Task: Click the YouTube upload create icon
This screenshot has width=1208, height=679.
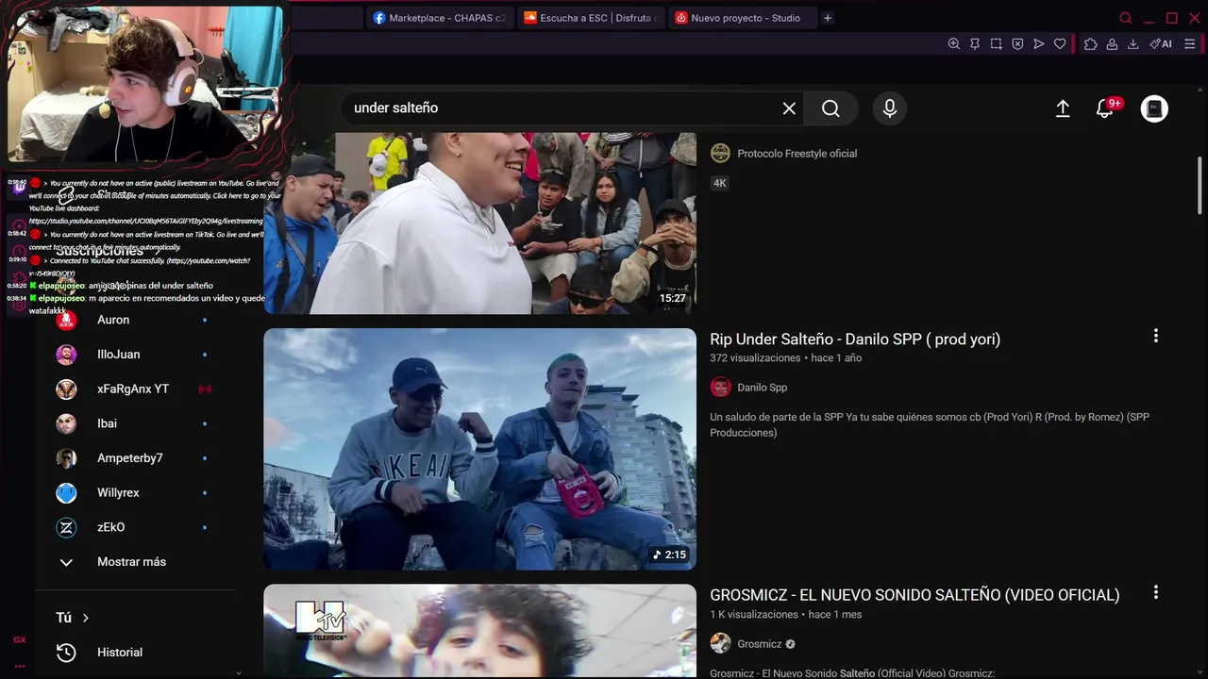Action: click(x=1063, y=108)
